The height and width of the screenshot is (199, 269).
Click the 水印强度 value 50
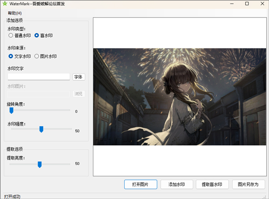(77, 131)
